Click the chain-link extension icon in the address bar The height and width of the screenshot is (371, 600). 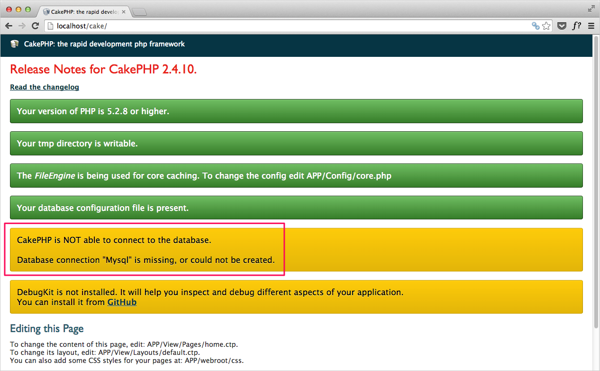coord(536,26)
